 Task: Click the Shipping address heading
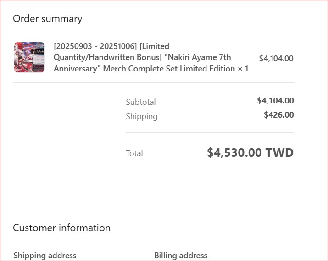click(x=45, y=256)
